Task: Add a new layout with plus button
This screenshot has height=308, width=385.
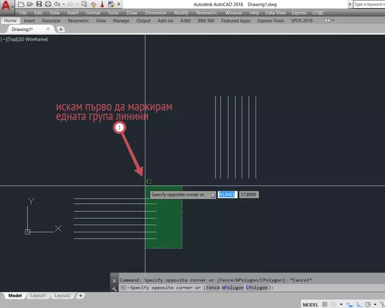Action: point(81,296)
